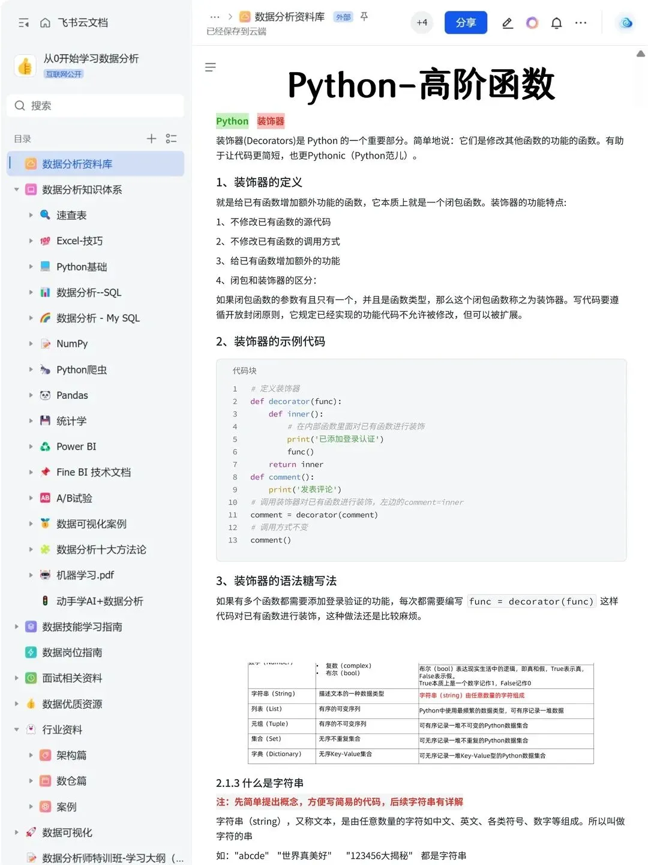
Task: Expand the Excel-技巧 tree item
Action: [31, 241]
